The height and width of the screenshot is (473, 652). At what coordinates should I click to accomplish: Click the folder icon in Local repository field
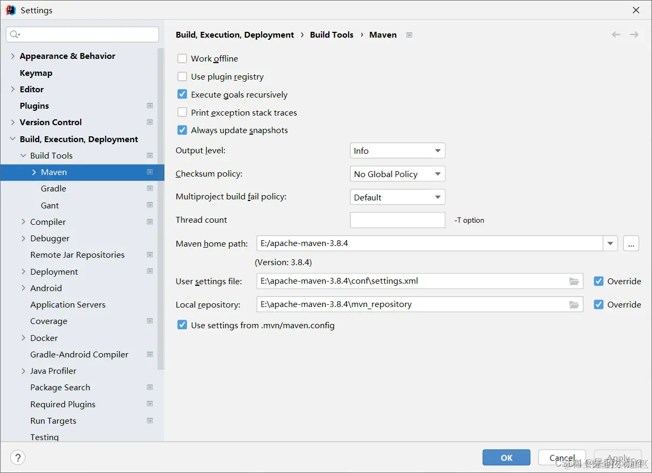click(x=573, y=305)
